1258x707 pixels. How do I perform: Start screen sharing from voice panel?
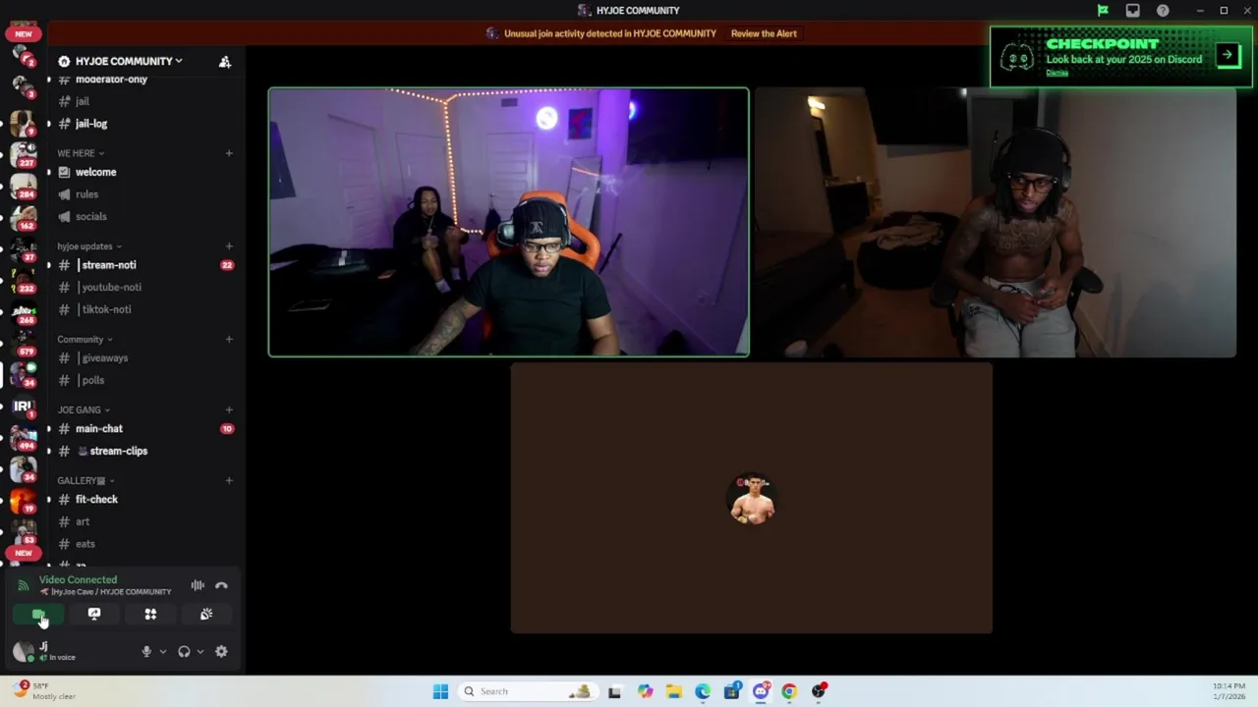point(94,614)
